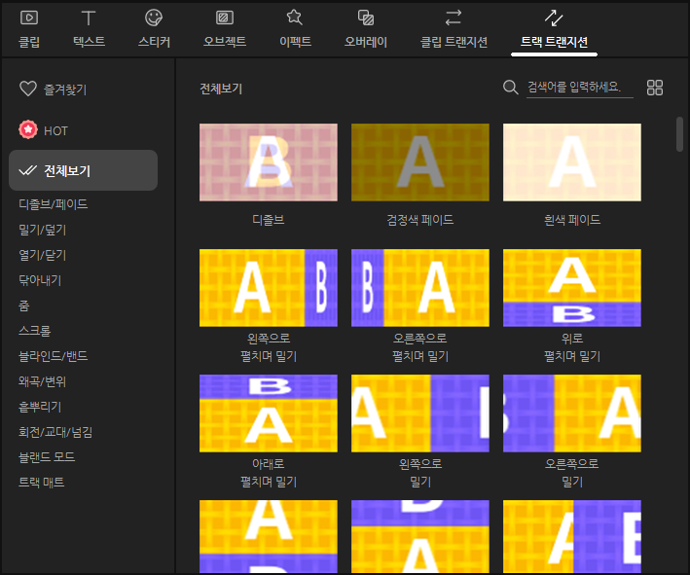Screen dimensions: 690x575
Task: Select the 디졸브 transition thumbnail
Action: click(269, 162)
